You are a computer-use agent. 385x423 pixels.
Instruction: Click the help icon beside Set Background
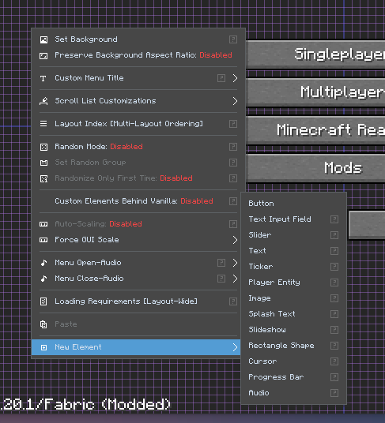[x=233, y=39]
